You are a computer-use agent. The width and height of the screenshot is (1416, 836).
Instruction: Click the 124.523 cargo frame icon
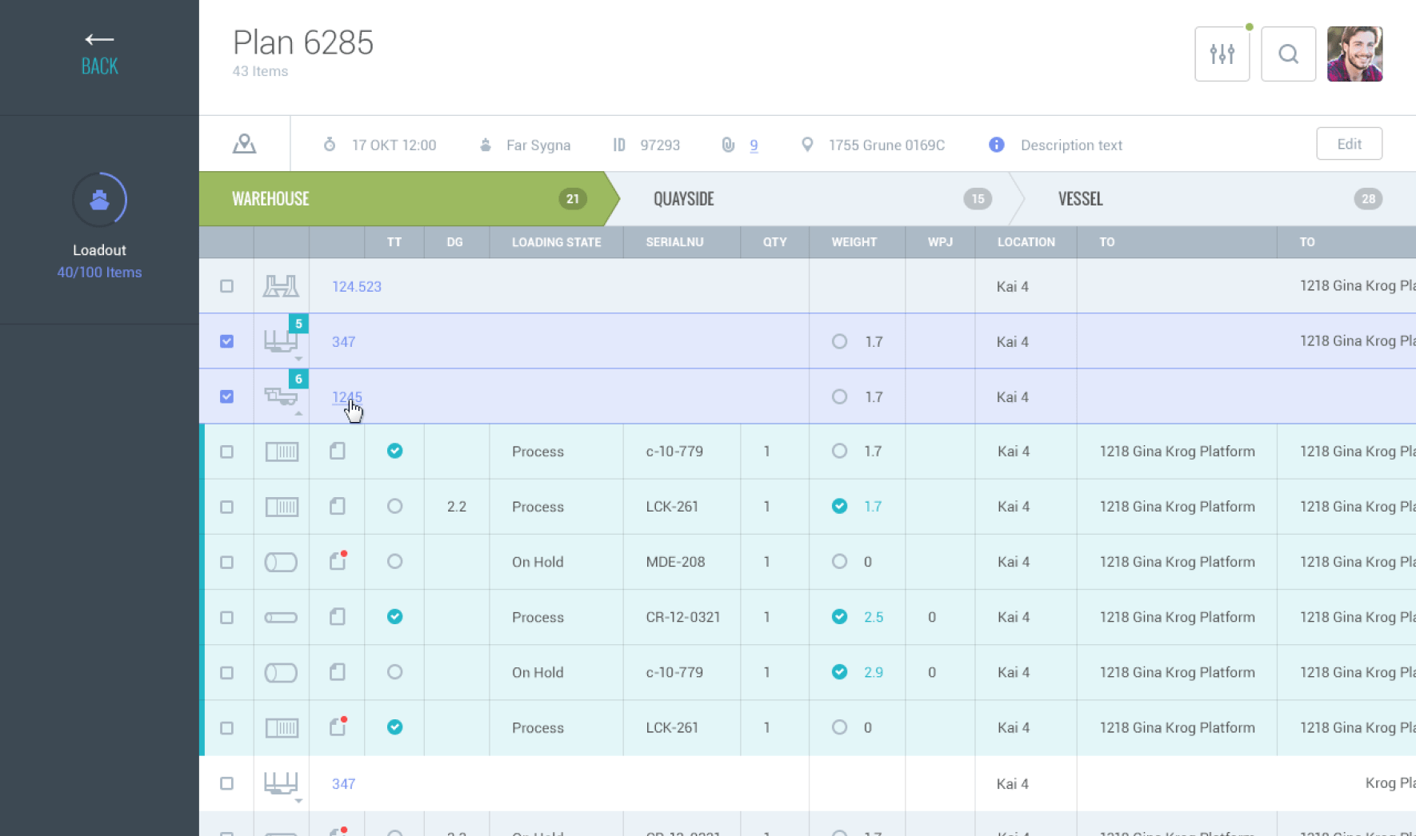[x=281, y=286]
